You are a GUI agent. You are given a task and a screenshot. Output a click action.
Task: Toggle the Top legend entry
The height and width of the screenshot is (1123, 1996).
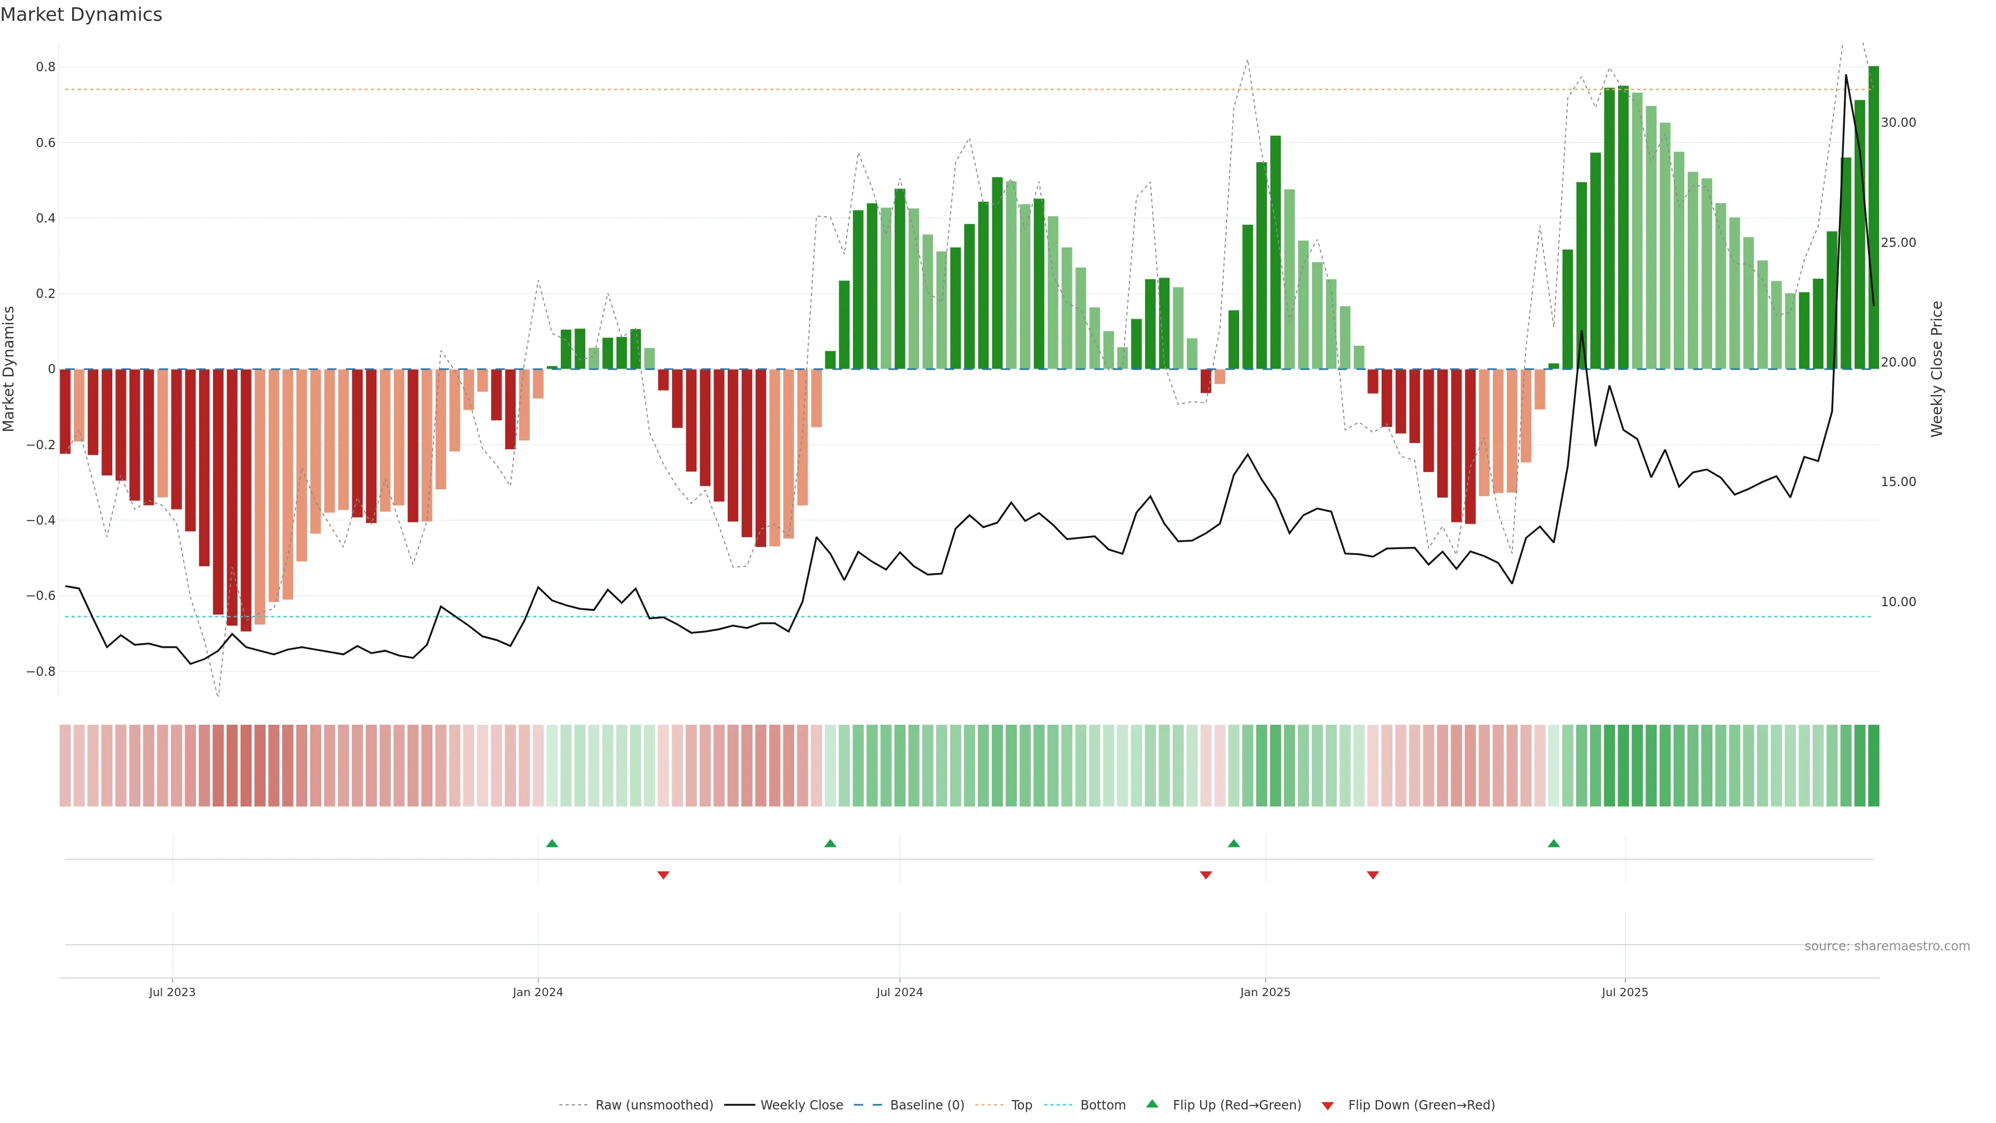coord(1021,1105)
